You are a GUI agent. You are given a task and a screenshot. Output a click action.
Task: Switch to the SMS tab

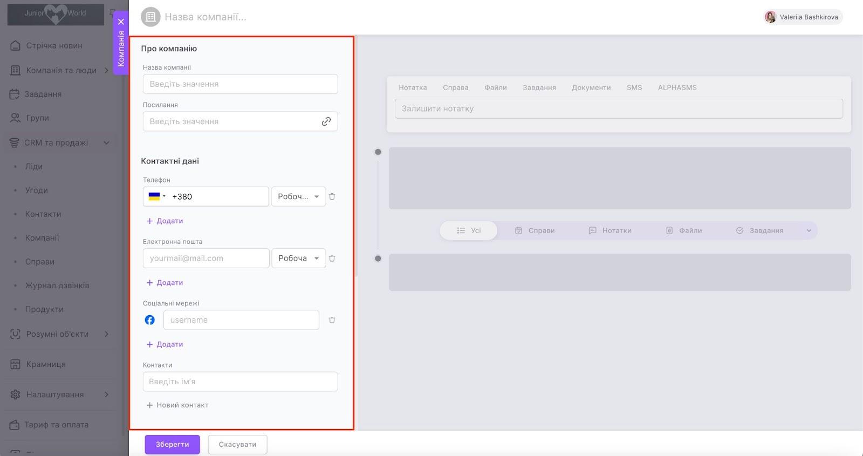(x=634, y=87)
